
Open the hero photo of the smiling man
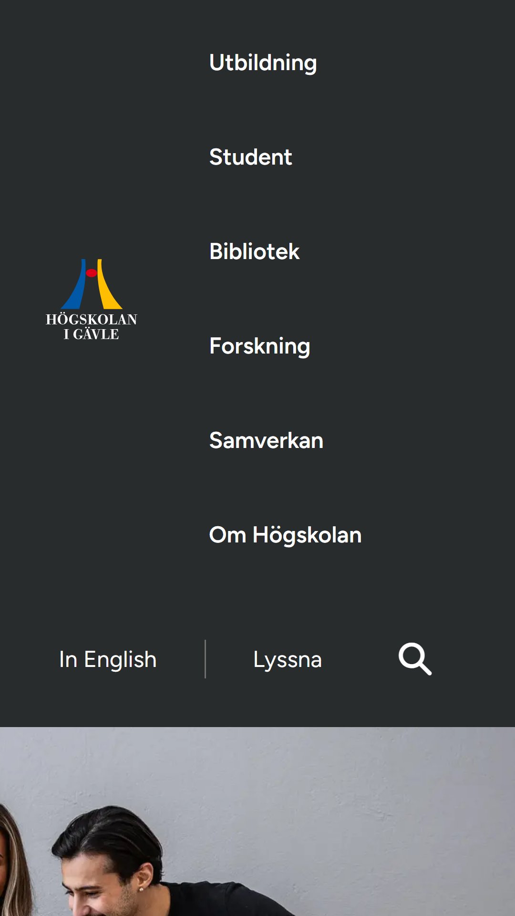click(x=257, y=822)
